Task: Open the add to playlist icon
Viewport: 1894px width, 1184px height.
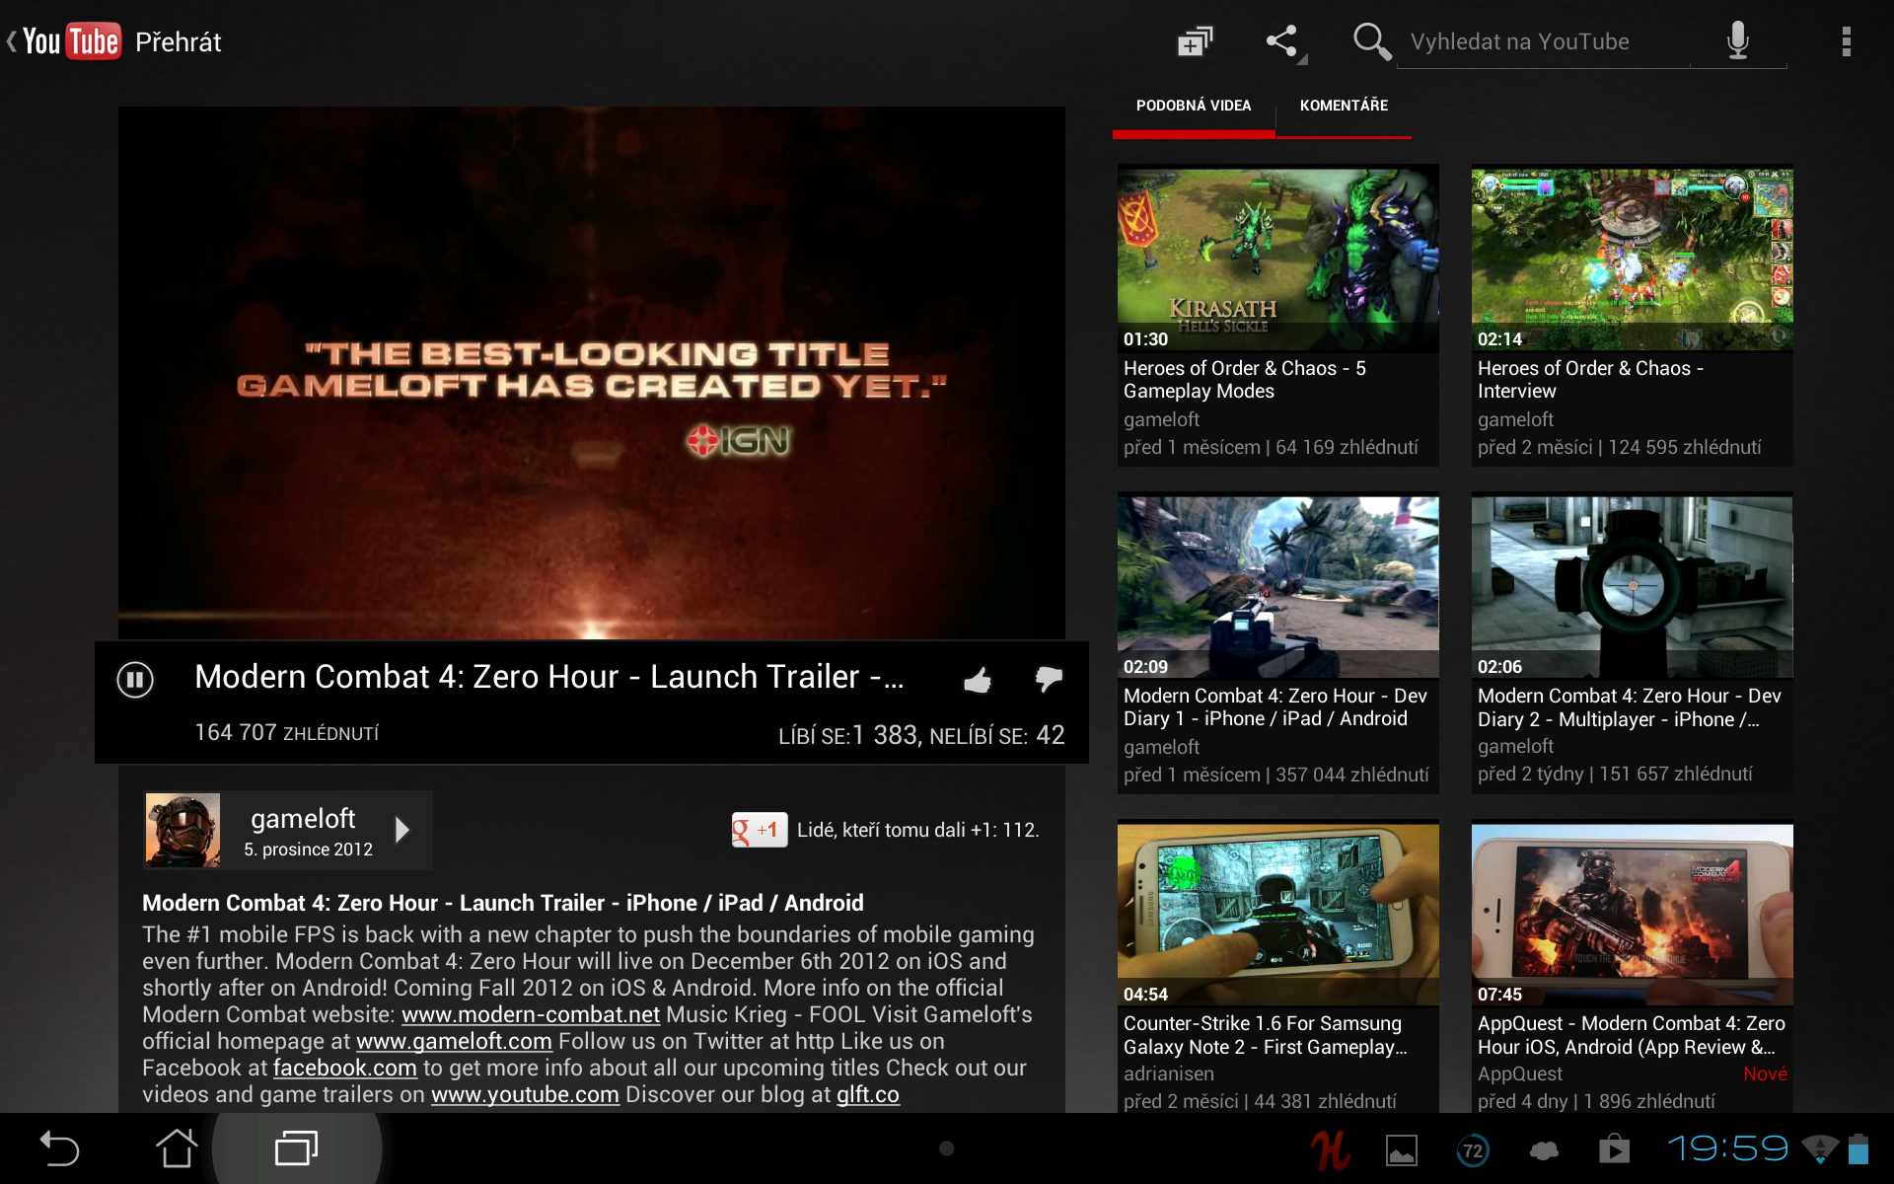Action: 1195,41
